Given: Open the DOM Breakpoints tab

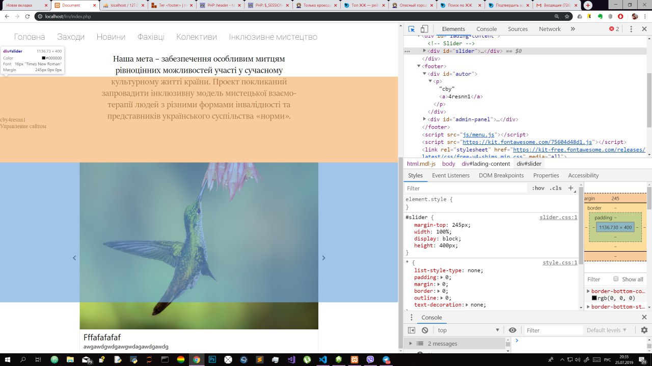Looking at the screenshot, I should [501, 175].
